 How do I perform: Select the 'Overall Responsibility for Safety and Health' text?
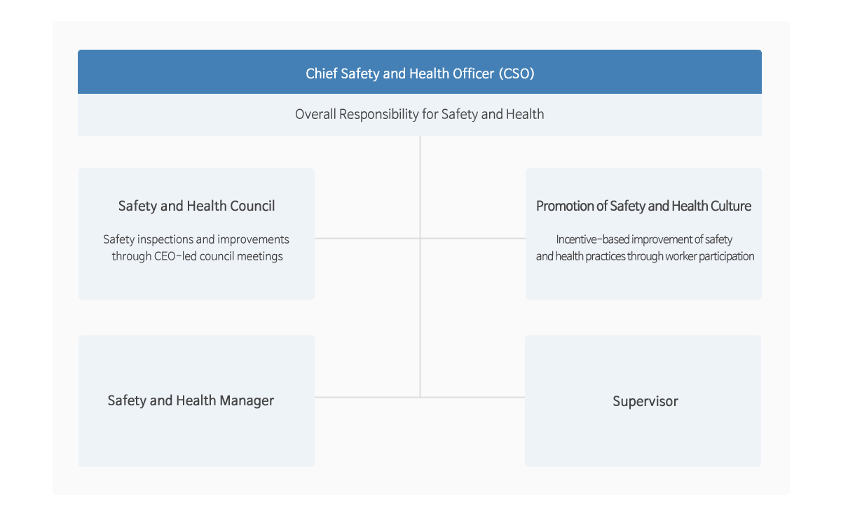click(420, 114)
